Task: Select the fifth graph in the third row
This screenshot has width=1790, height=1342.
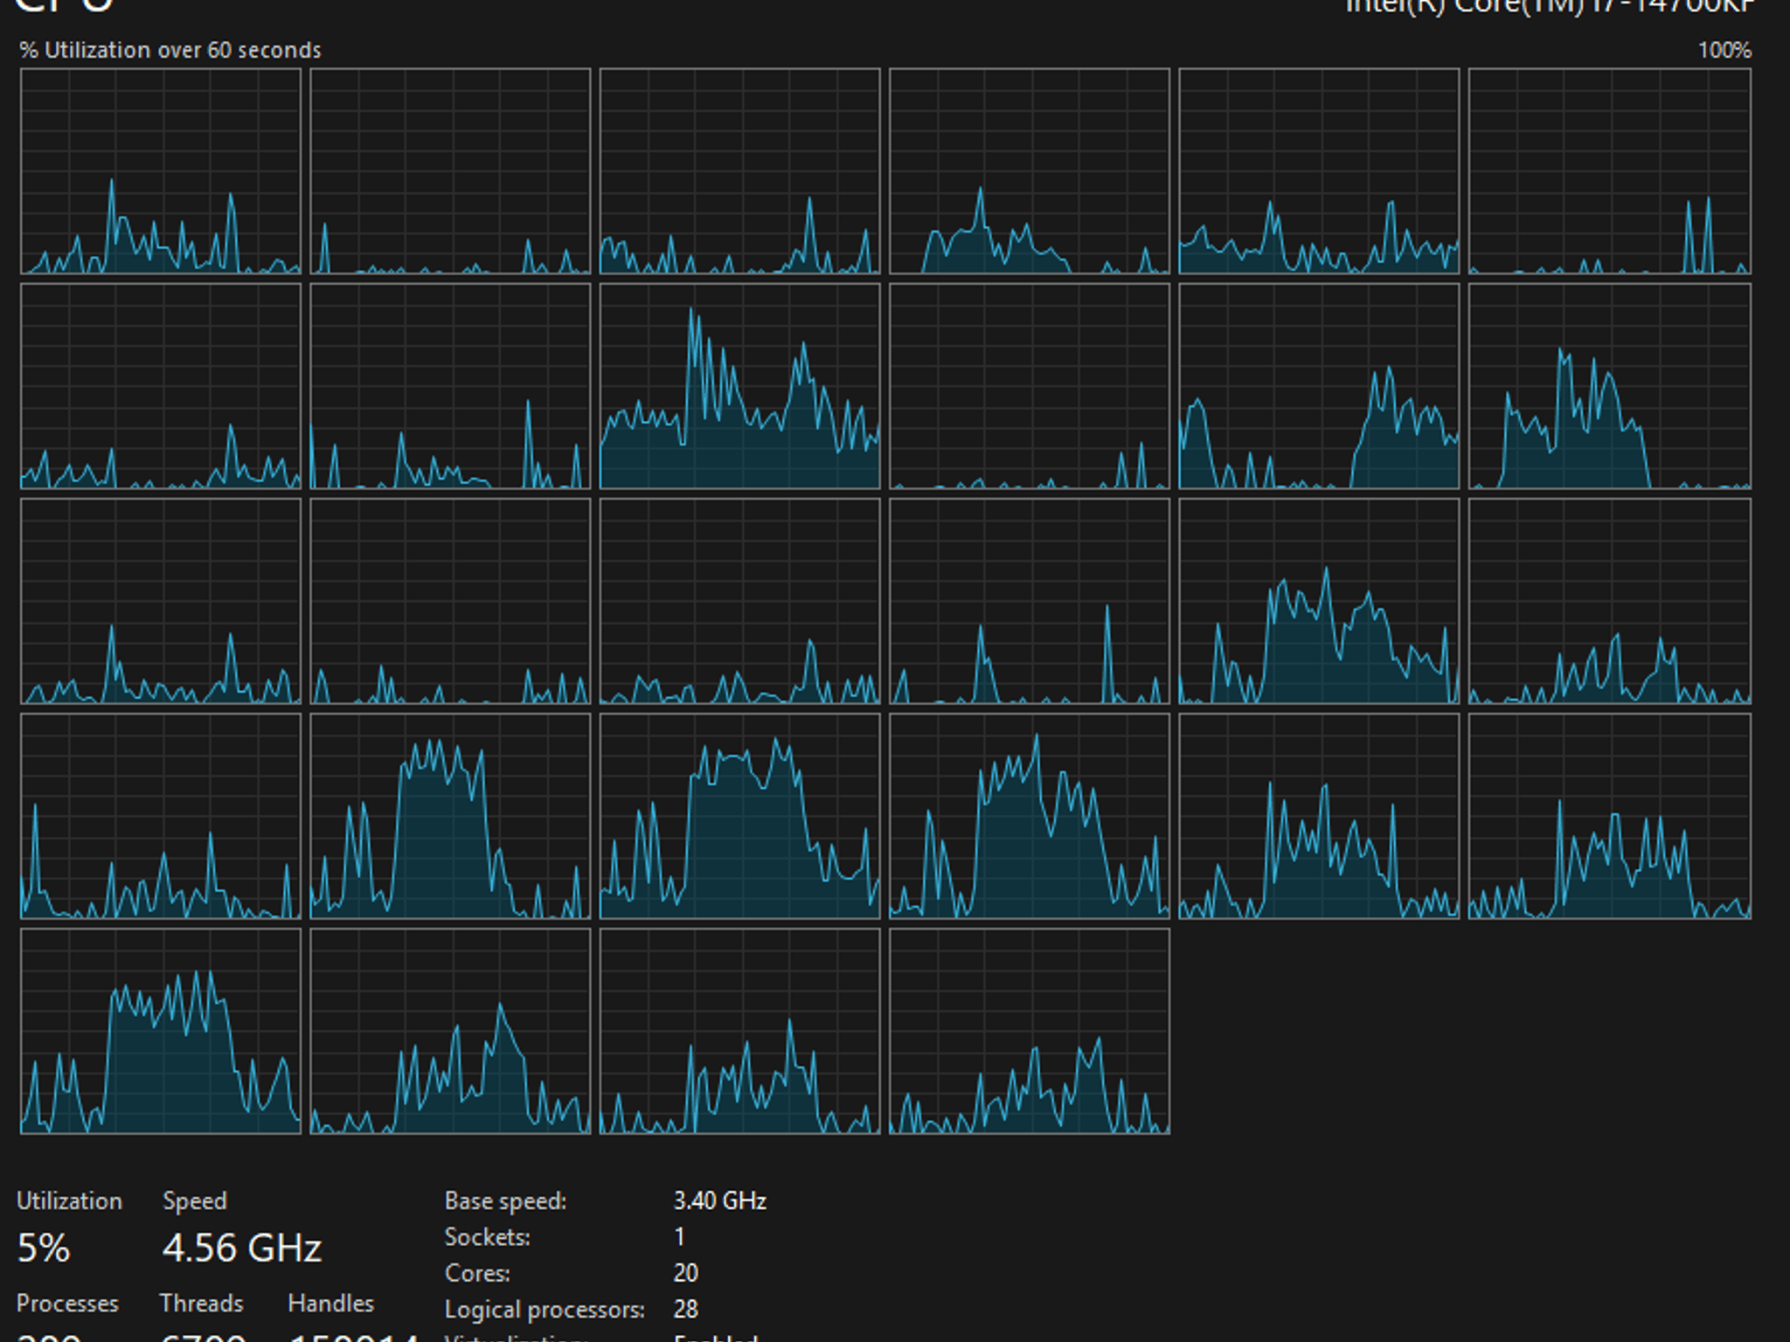Action: tap(1320, 601)
